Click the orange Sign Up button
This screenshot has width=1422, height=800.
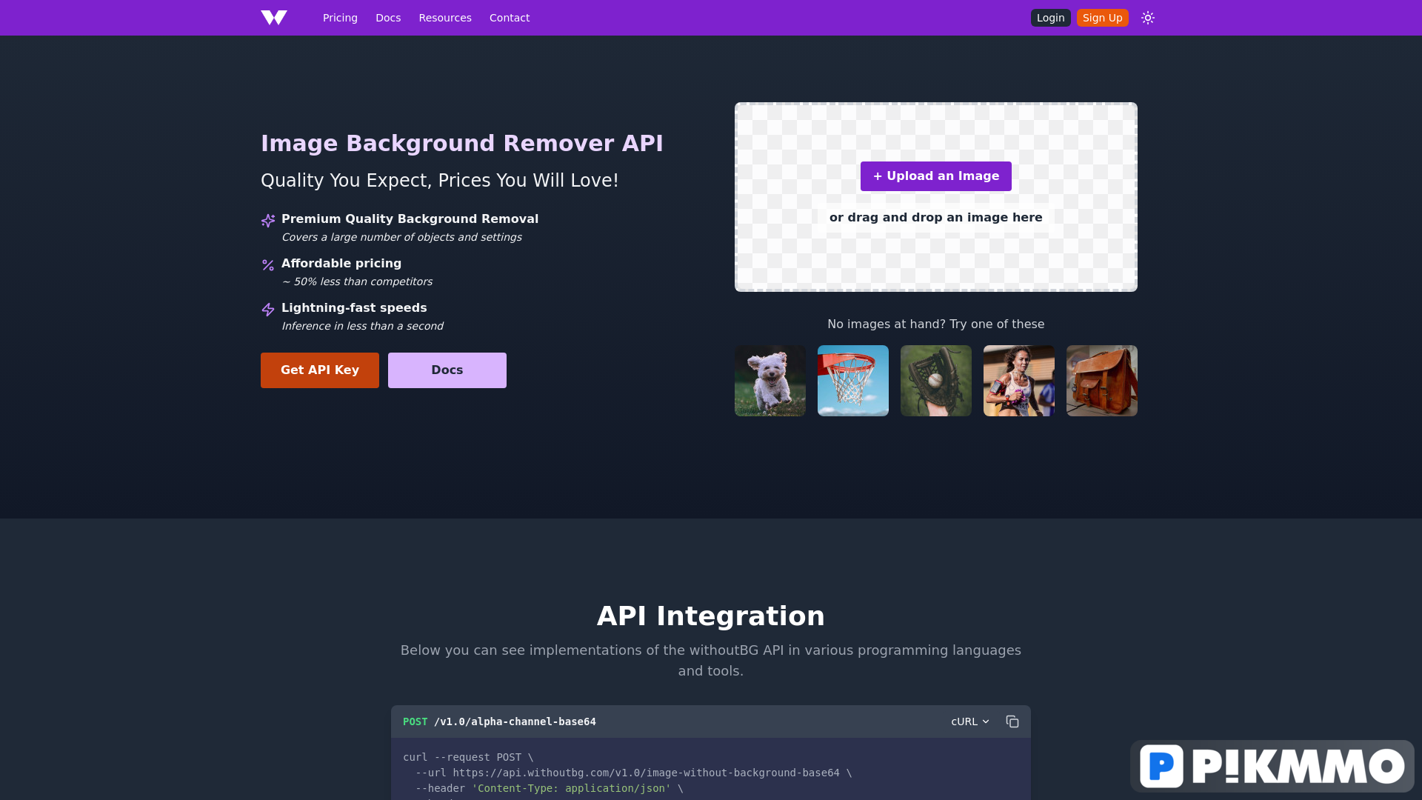click(x=1102, y=18)
